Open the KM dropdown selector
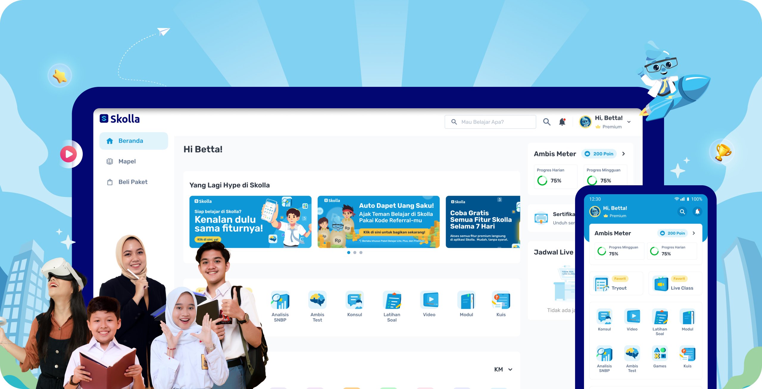Image resolution: width=762 pixels, height=389 pixels. click(x=503, y=369)
